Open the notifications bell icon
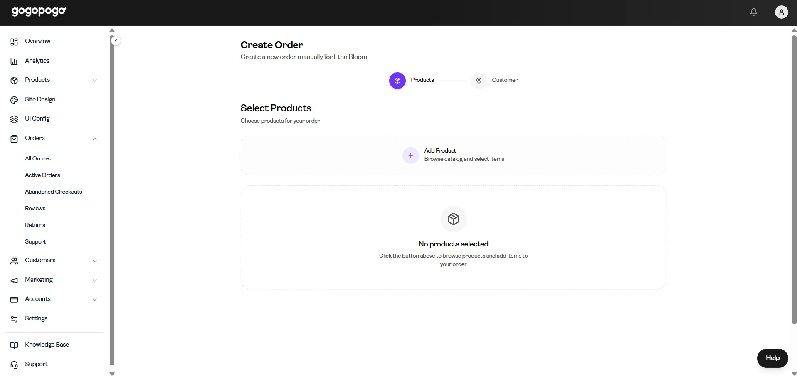This screenshot has width=797, height=377. 753,12
